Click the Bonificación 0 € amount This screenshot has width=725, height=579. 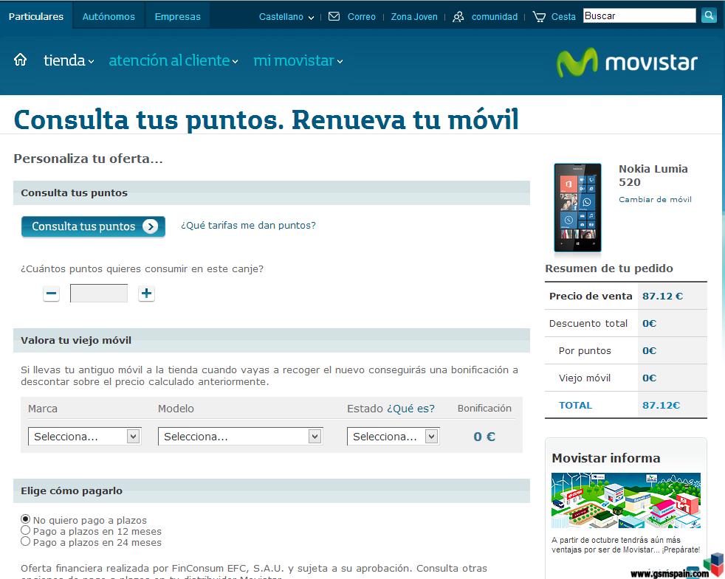[484, 437]
